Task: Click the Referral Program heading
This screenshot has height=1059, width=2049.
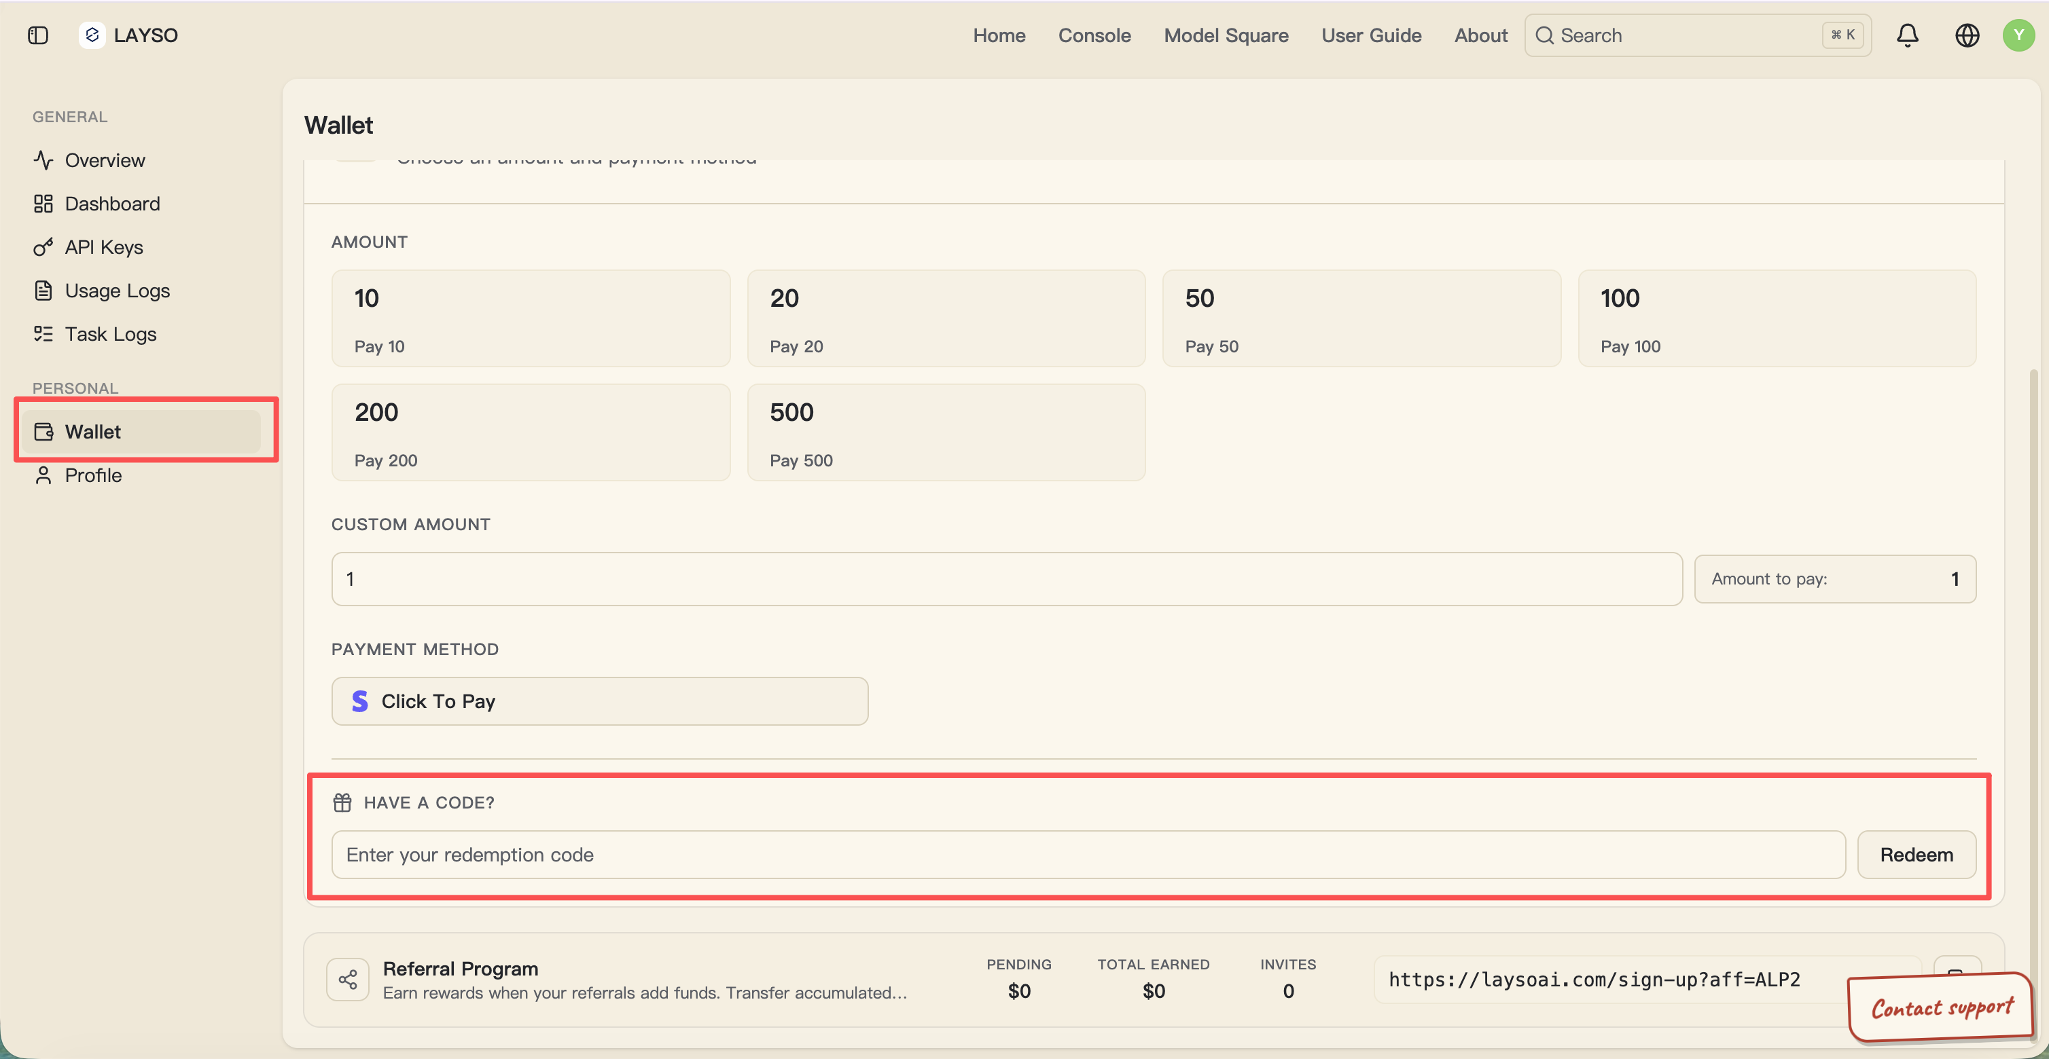Action: (461, 968)
